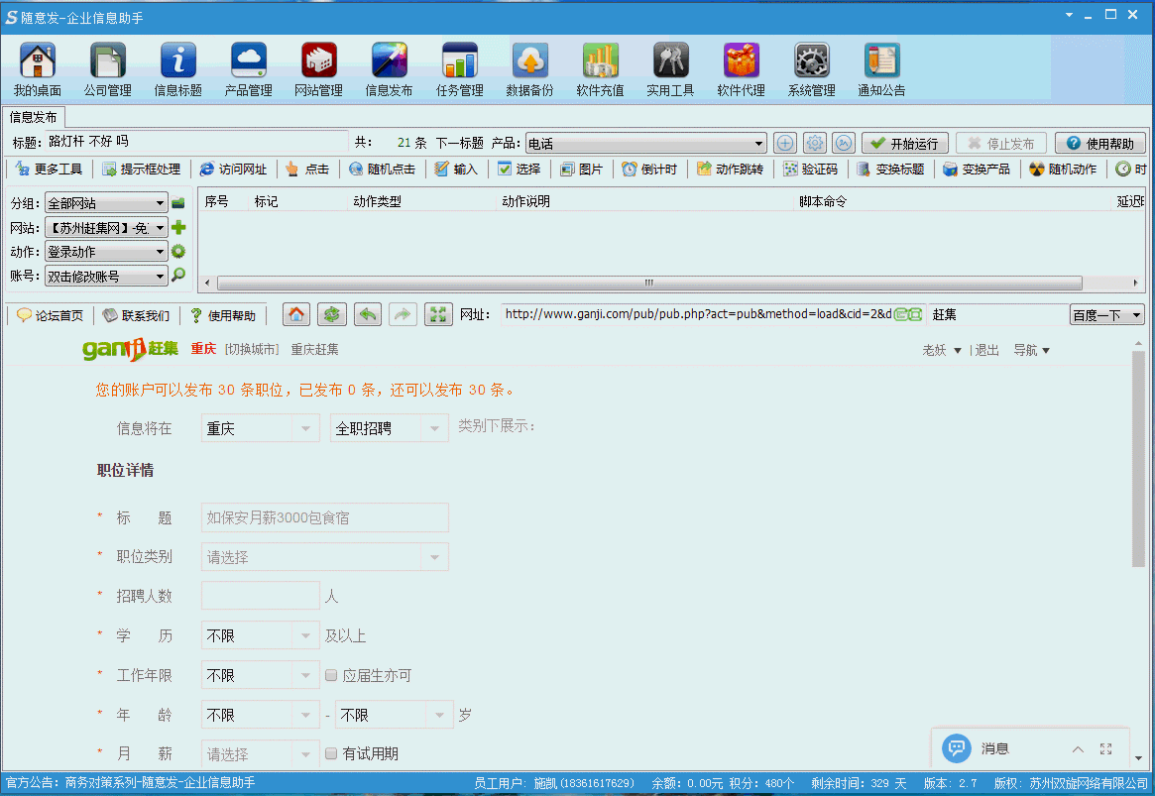Open the 网站 dropdown with 苏州赶集网
Image resolution: width=1155 pixels, height=796 pixels.
click(106, 228)
